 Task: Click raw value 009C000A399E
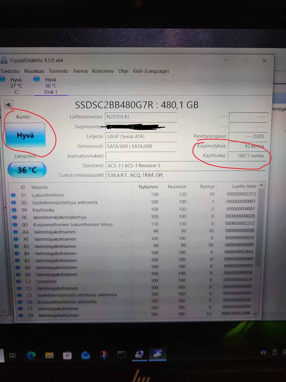click(x=236, y=313)
